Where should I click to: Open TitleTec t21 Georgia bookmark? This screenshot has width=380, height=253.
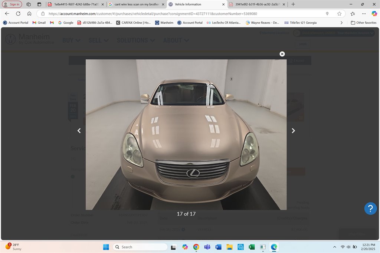tap(301, 23)
